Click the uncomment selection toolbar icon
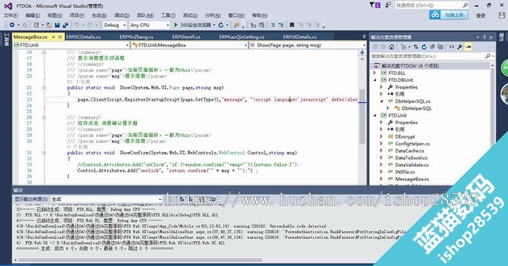 (280, 25)
